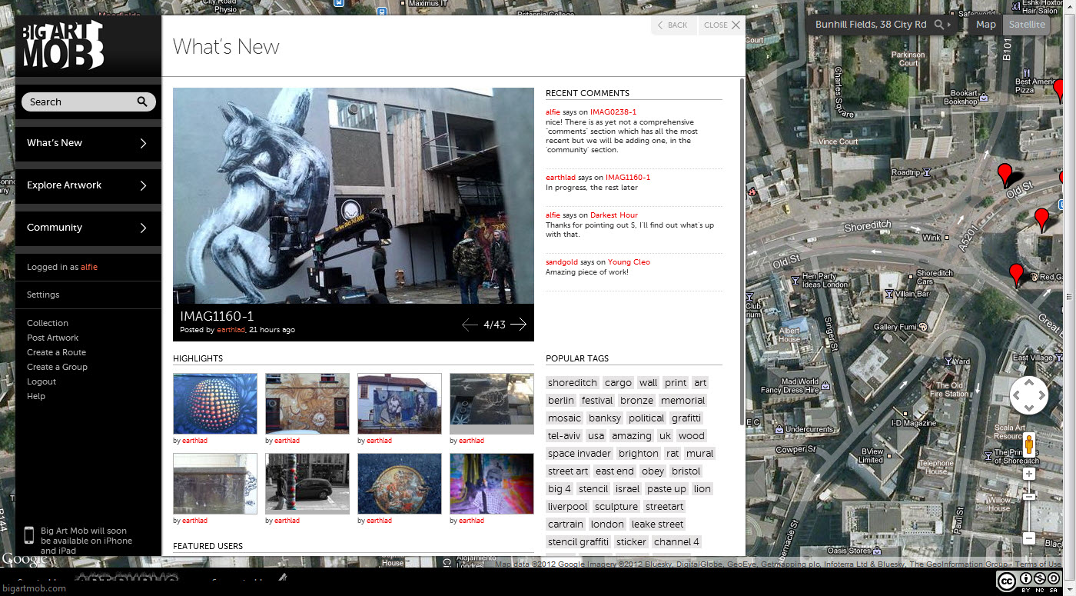
Task: Zoom in on the map
Action: [1029, 474]
